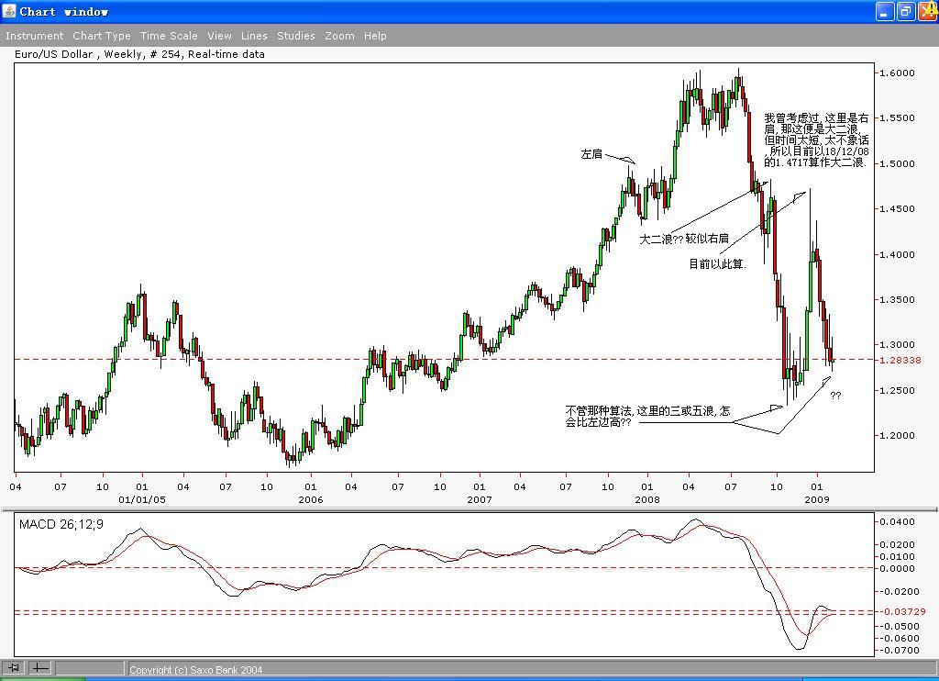The width and height of the screenshot is (939, 681).
Task: Click the 0.0000 MACD axis label
Action: point(897,568)
